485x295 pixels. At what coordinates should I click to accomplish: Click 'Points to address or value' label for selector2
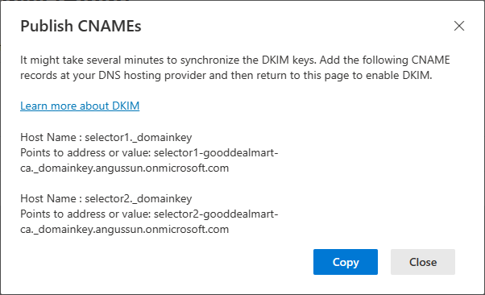tap(85, 214)
